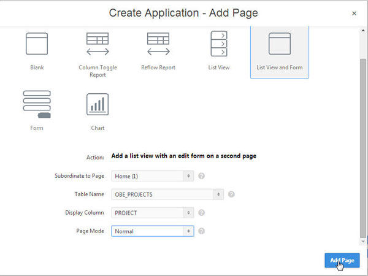Open the Display Column dropdown PROJECT
Viewport: 368px width, 276px height.
tap(153, 213)
